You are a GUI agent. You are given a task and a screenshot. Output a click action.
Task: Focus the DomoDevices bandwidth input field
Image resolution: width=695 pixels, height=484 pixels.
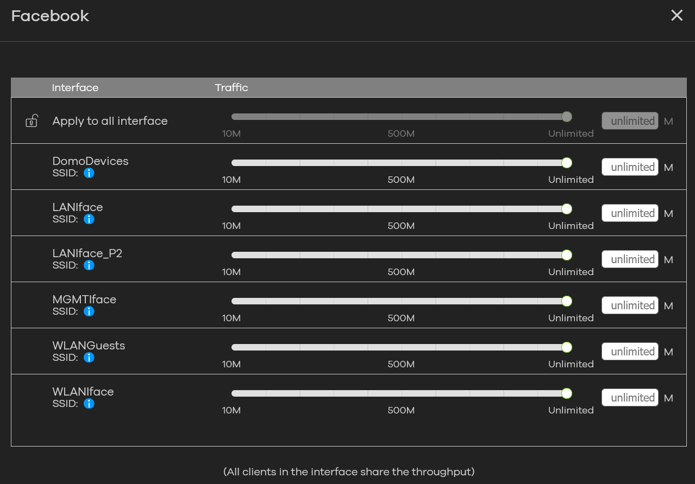[630, 167]
